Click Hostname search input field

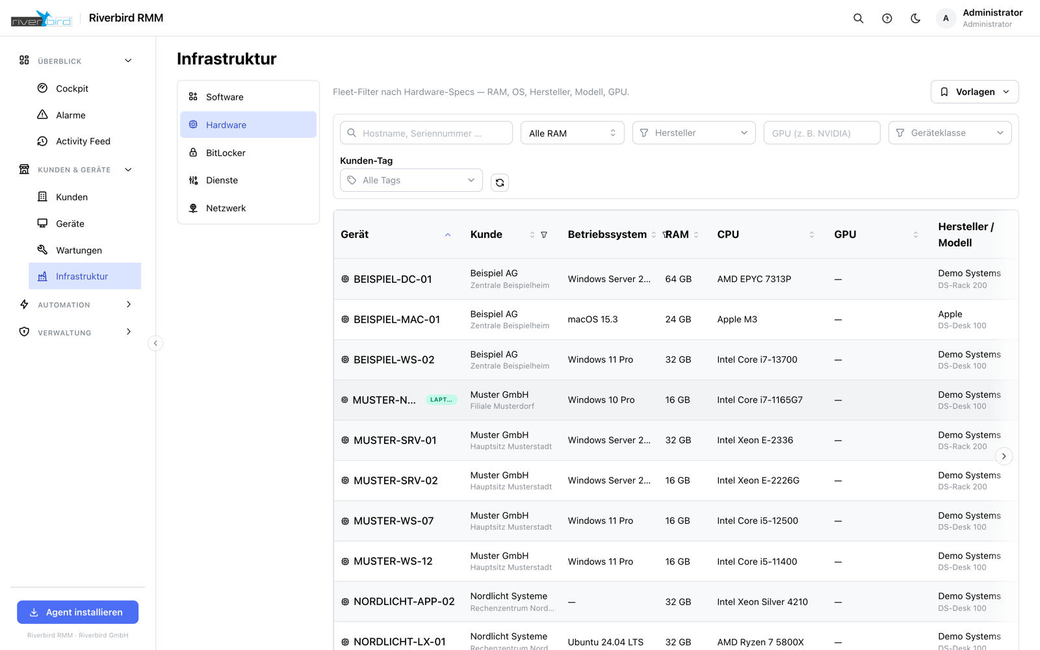[426, 133]
